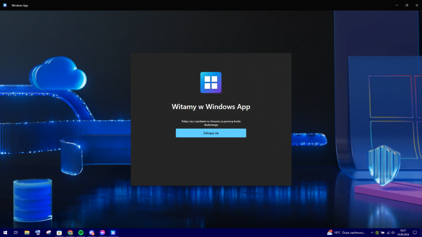Click the "Połącz się z zasobami w chmurze" description text
422x237 pixels.
211,123
